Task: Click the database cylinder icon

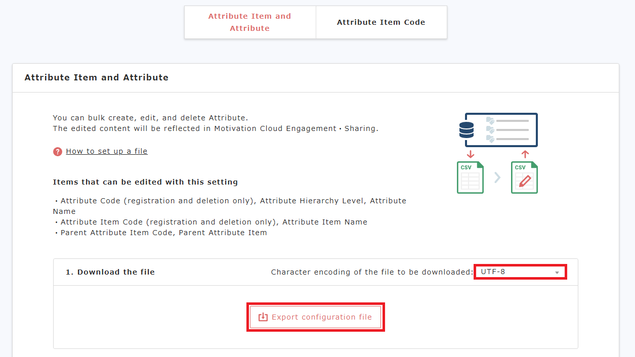Action: coord(466,130)
